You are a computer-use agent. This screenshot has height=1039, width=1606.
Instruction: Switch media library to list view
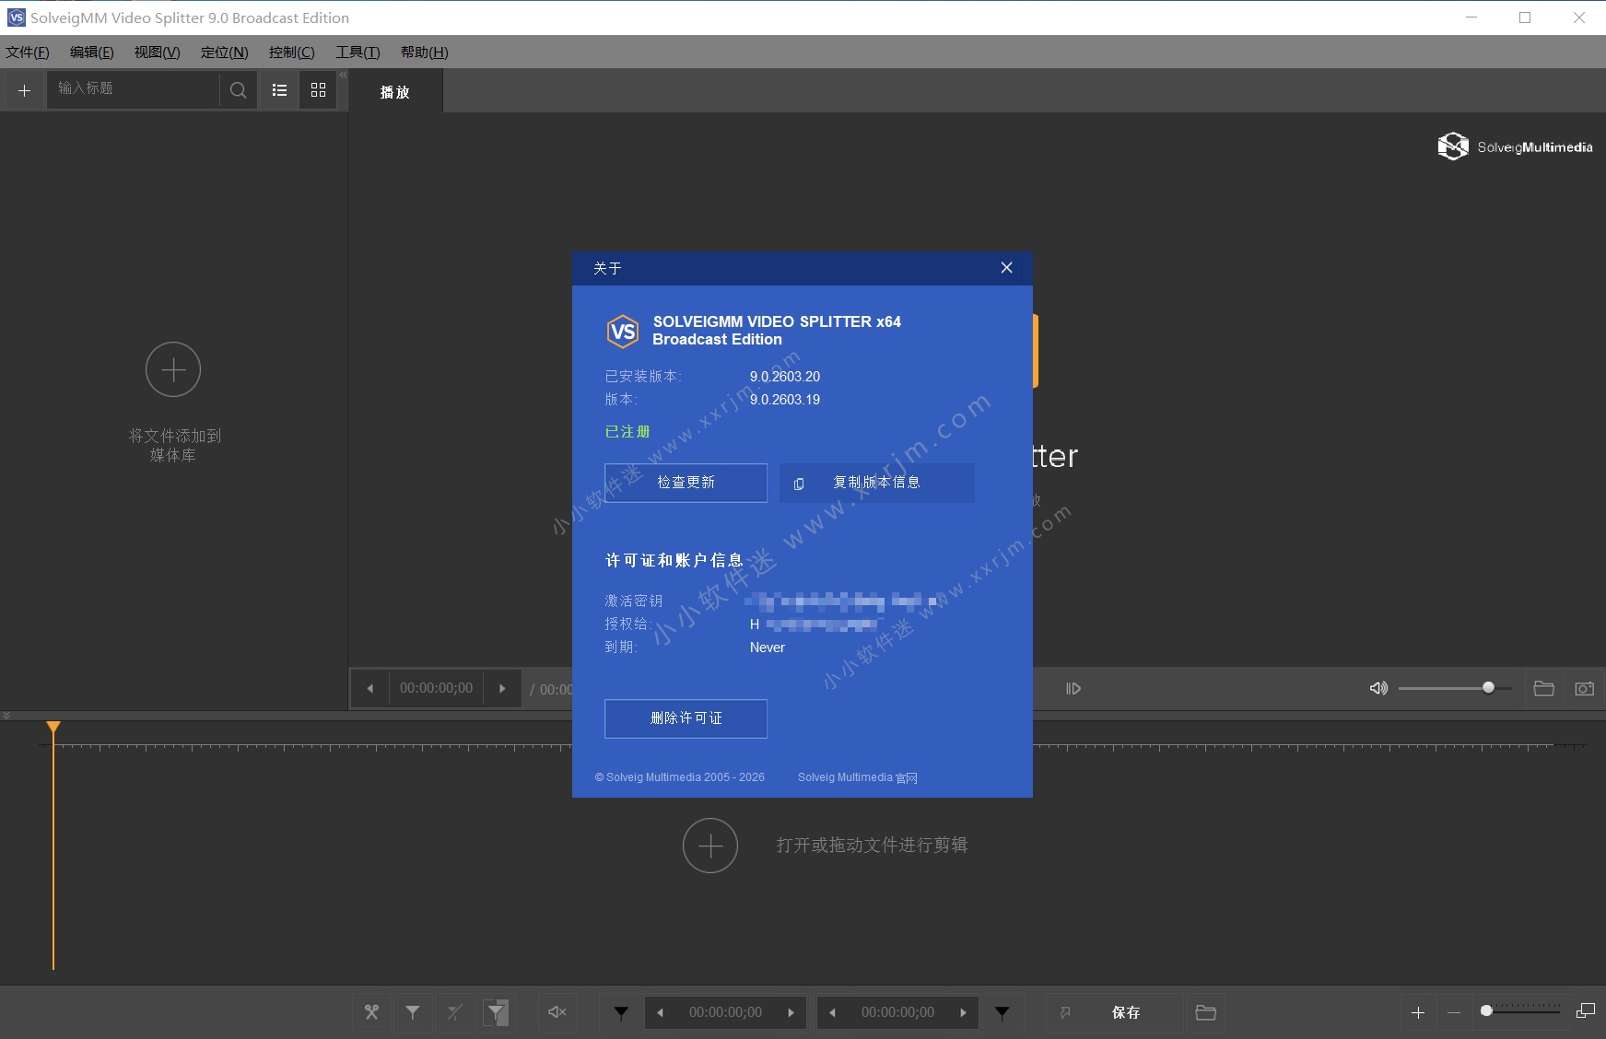278,89
